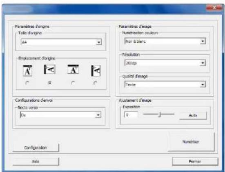The height and width of the screenshot is (172, 225).
Task: Open the Recto verso dropdown
Action: coord(61,115)
